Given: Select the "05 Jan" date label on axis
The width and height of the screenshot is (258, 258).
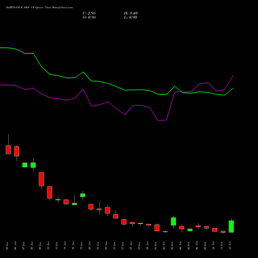Looking at the screenshot, I should click(7, 246).
